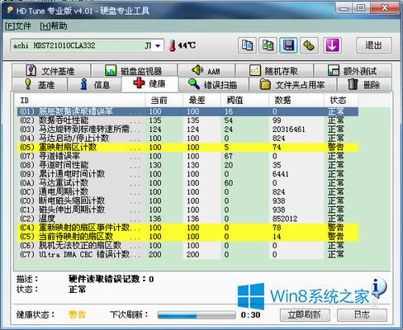Select the 健康 tab

150,83
